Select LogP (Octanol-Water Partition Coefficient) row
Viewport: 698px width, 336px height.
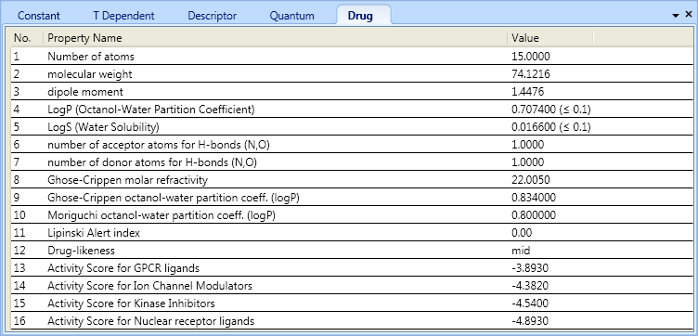click(352, 110)
